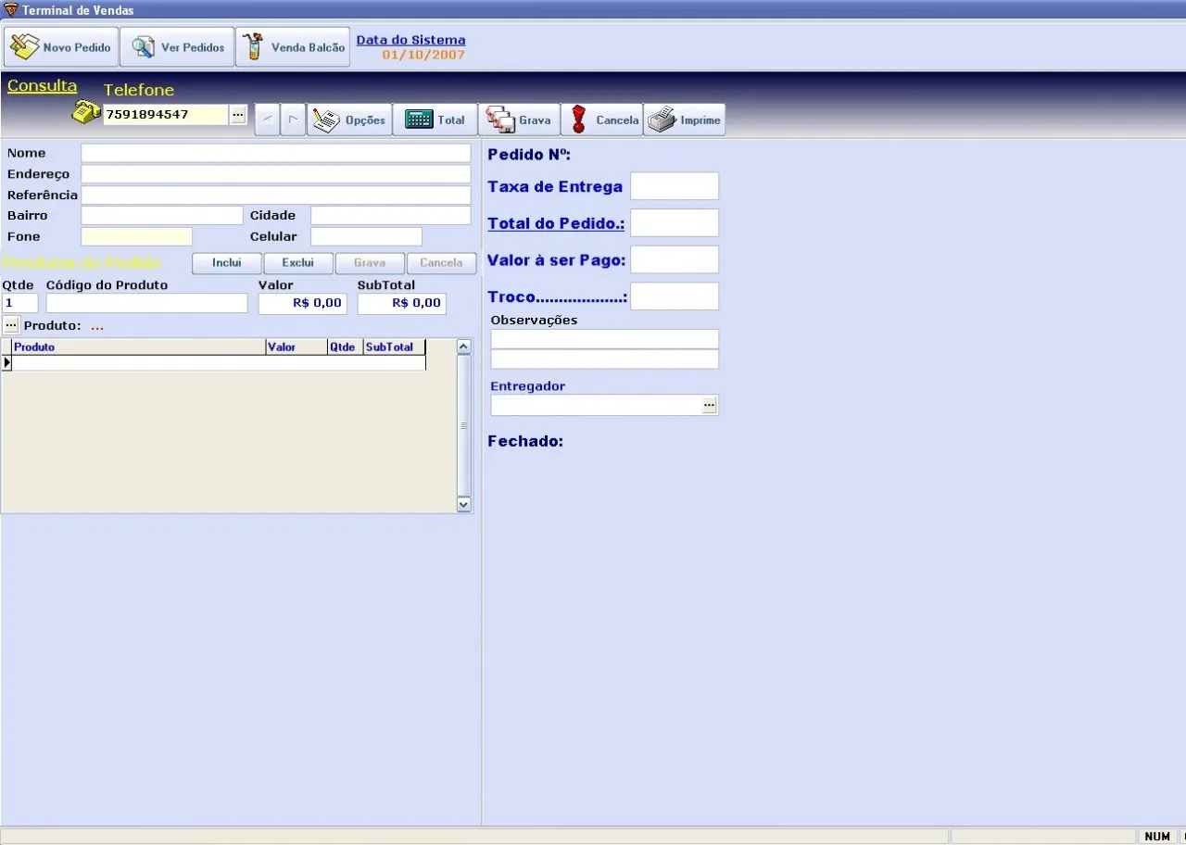This screenshot has height=845, width=1186.
Task: Click second Observações line
Action: click(605, 359)
